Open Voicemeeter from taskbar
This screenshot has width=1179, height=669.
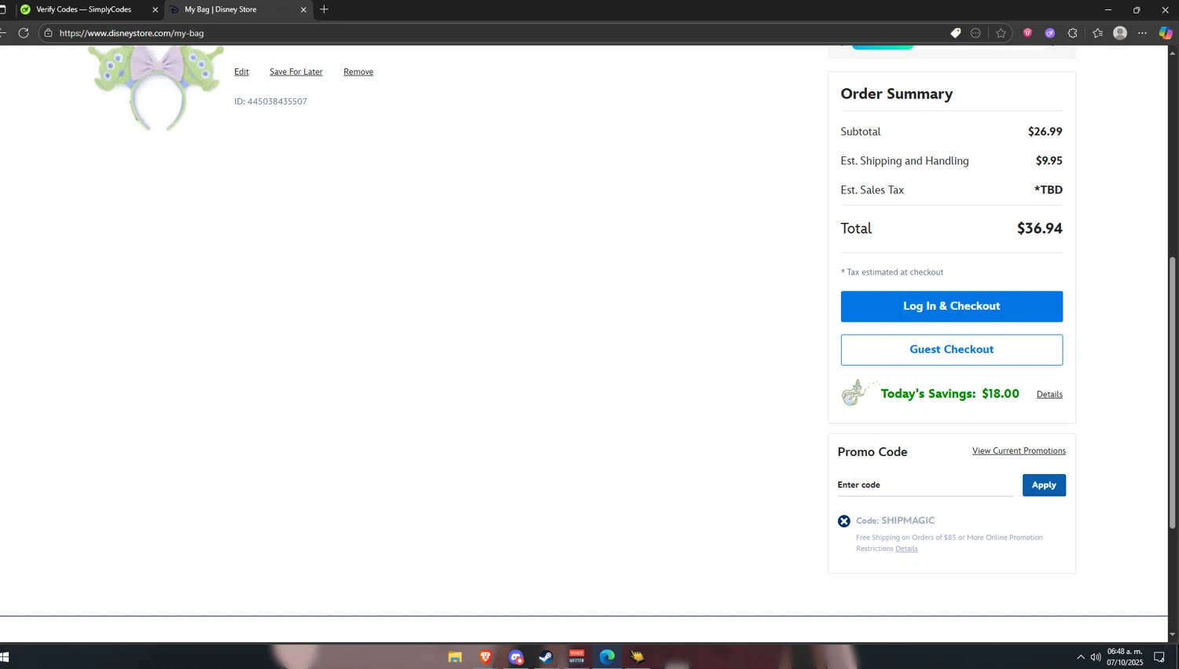pyautogui.click(x=577, y=657)
